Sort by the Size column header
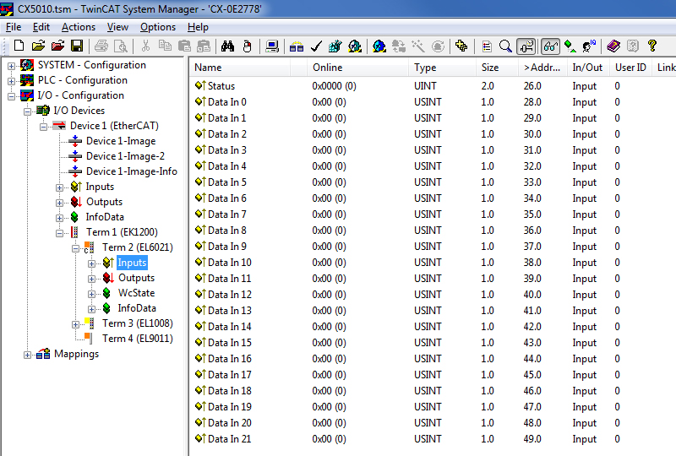Screen dimensions: 676x456 coord(497,68)
